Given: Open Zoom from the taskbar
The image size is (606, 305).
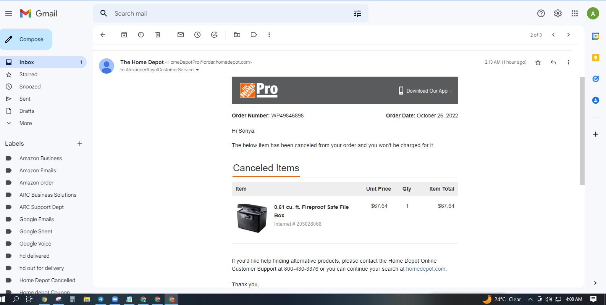Looking at the screenshot, I should click(x=115, y=299).
